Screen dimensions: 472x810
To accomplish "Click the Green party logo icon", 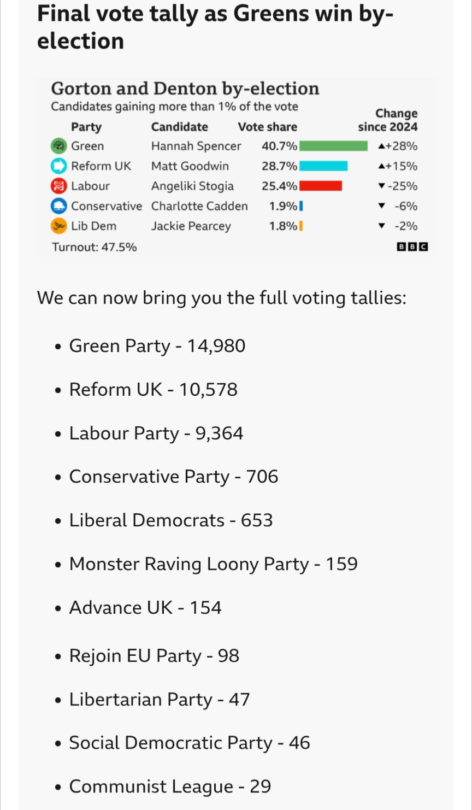I will coord(58,146).
